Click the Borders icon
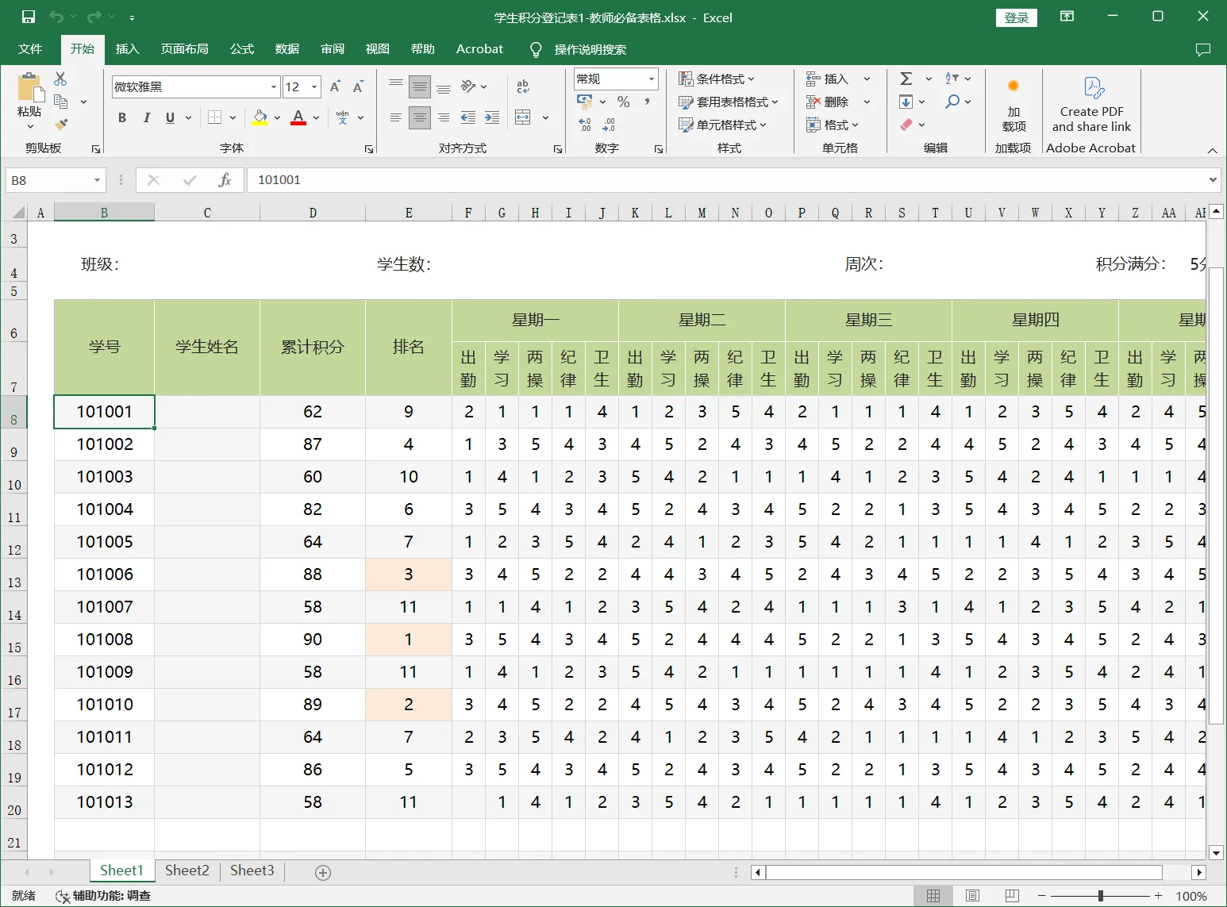Viewport: 1227px width, 907px height. [214, 117]
